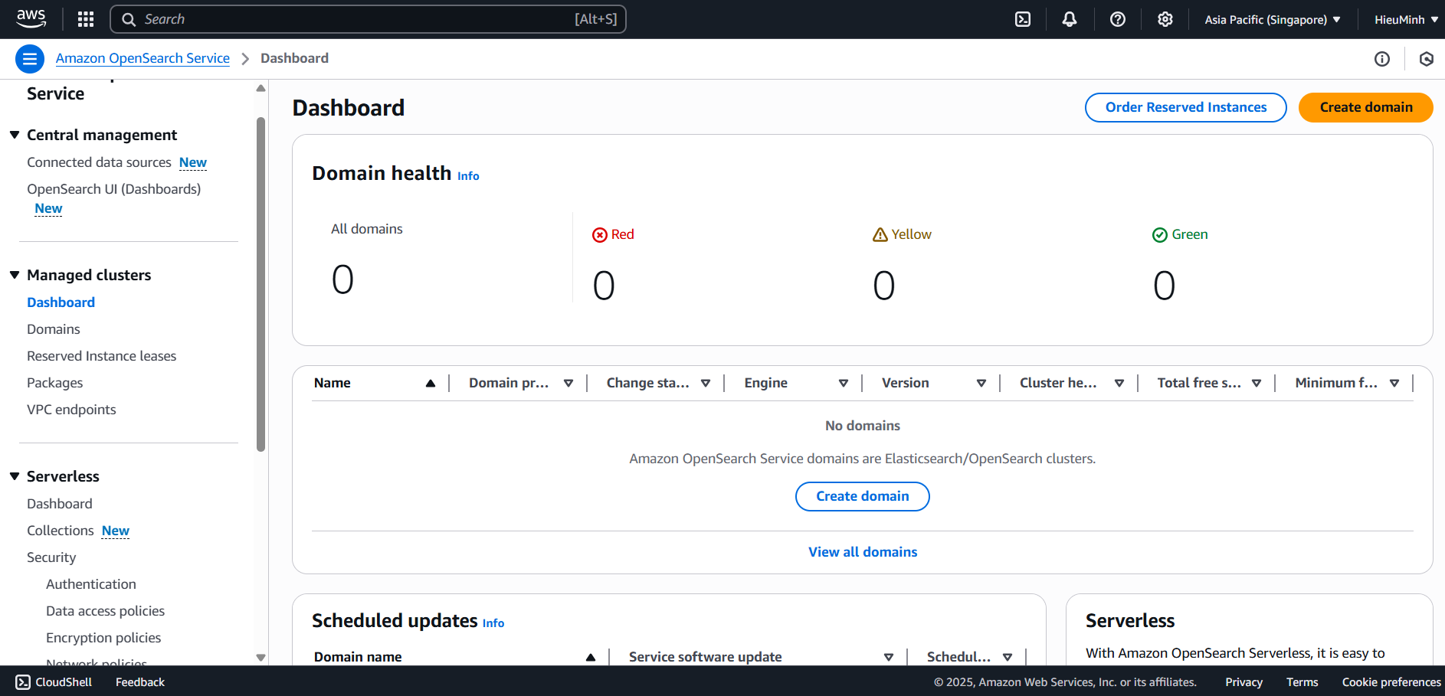Screen dimensions: 1445x696
Task: Open VPC endpoints in the sidebar
Action: tap(71, 410)
